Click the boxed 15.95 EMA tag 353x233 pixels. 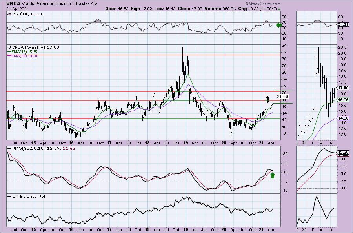[x=344, y=100]
